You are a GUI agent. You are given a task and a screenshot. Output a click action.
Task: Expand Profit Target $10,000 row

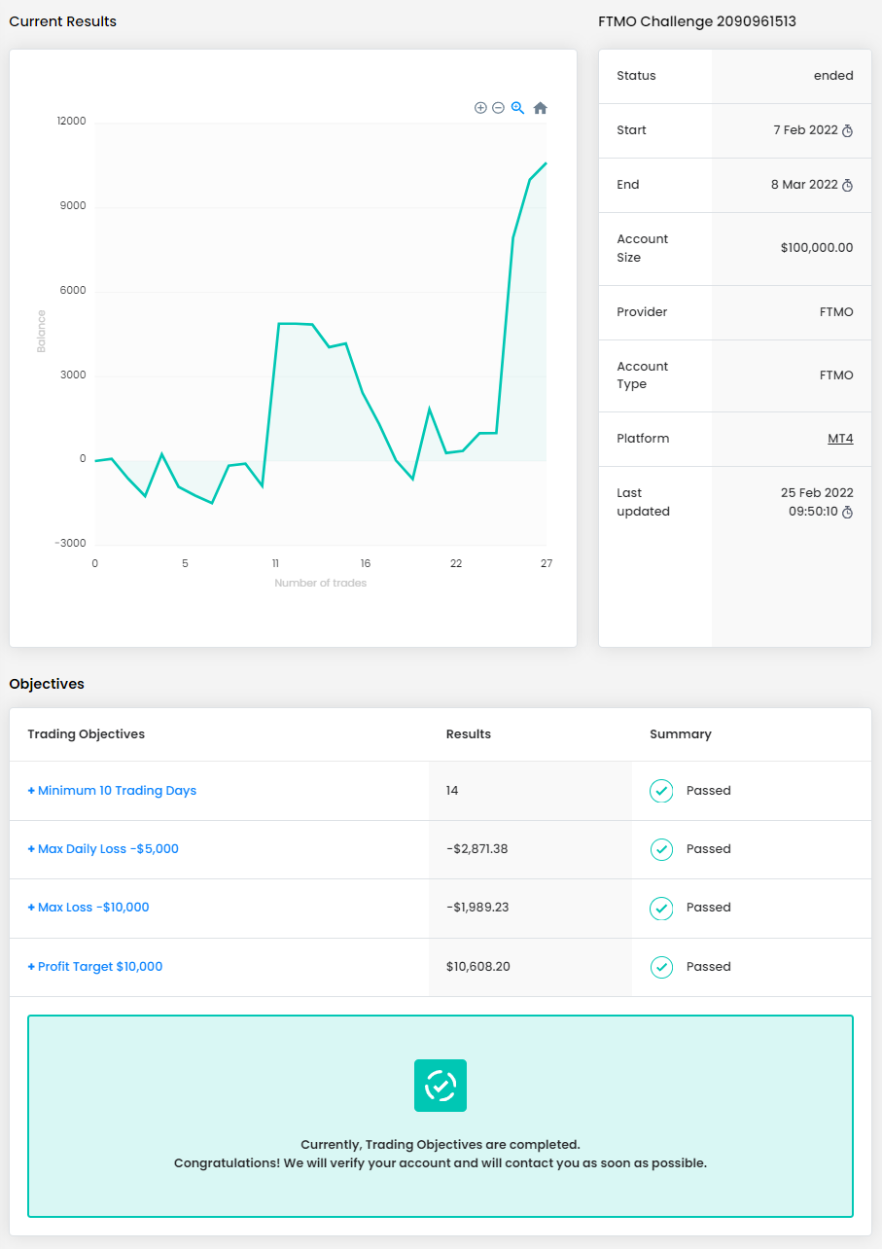(95, 967)
